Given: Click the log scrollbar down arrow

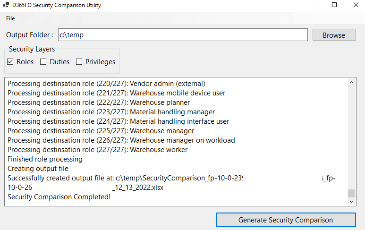Looking at the screenshot, I should click(x=351, y=201).
